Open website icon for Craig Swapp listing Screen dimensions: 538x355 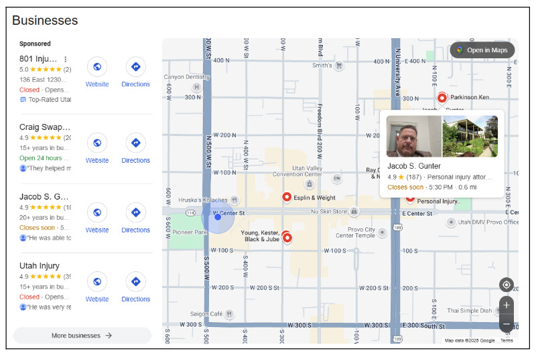[x=97, y=143]
